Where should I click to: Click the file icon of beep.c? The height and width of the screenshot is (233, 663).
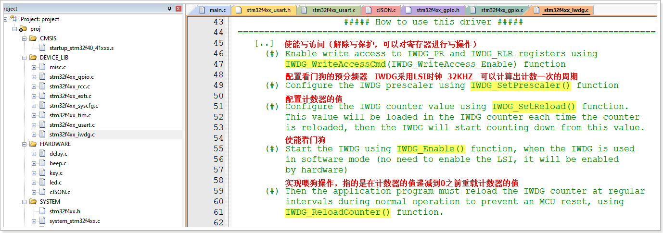pos(42,163)
